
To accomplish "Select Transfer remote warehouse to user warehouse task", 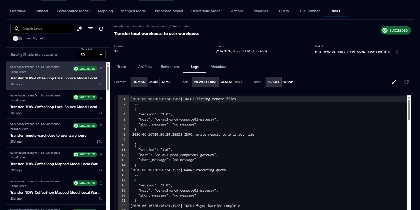I will [56, 133].
